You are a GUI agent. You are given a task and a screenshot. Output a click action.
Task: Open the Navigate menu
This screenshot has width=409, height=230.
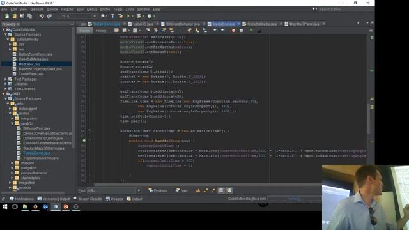point(37,9)
